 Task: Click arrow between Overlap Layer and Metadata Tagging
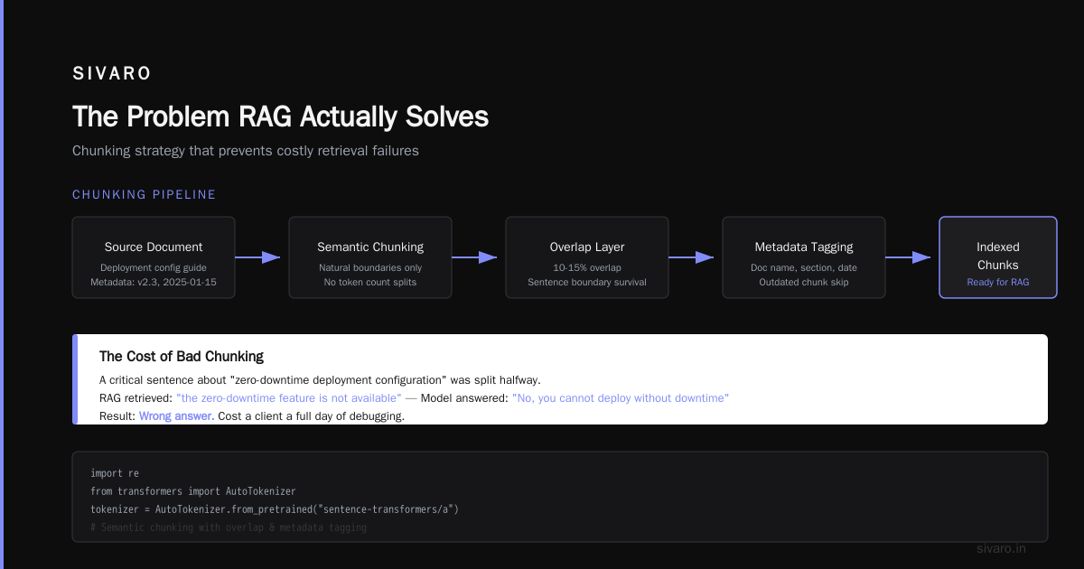(x=692, y=257)
